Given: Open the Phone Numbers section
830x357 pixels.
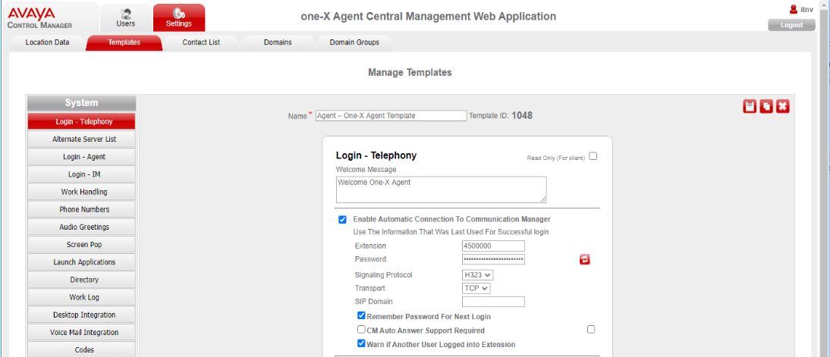Looking at the screenshot, I should point(81,209).
